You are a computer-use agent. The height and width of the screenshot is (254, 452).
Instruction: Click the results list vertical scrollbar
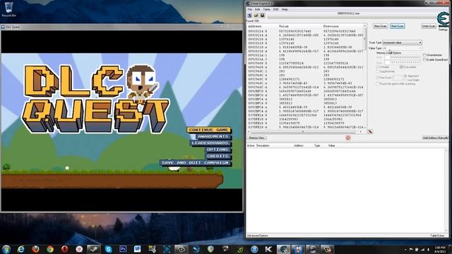(365, 77)
